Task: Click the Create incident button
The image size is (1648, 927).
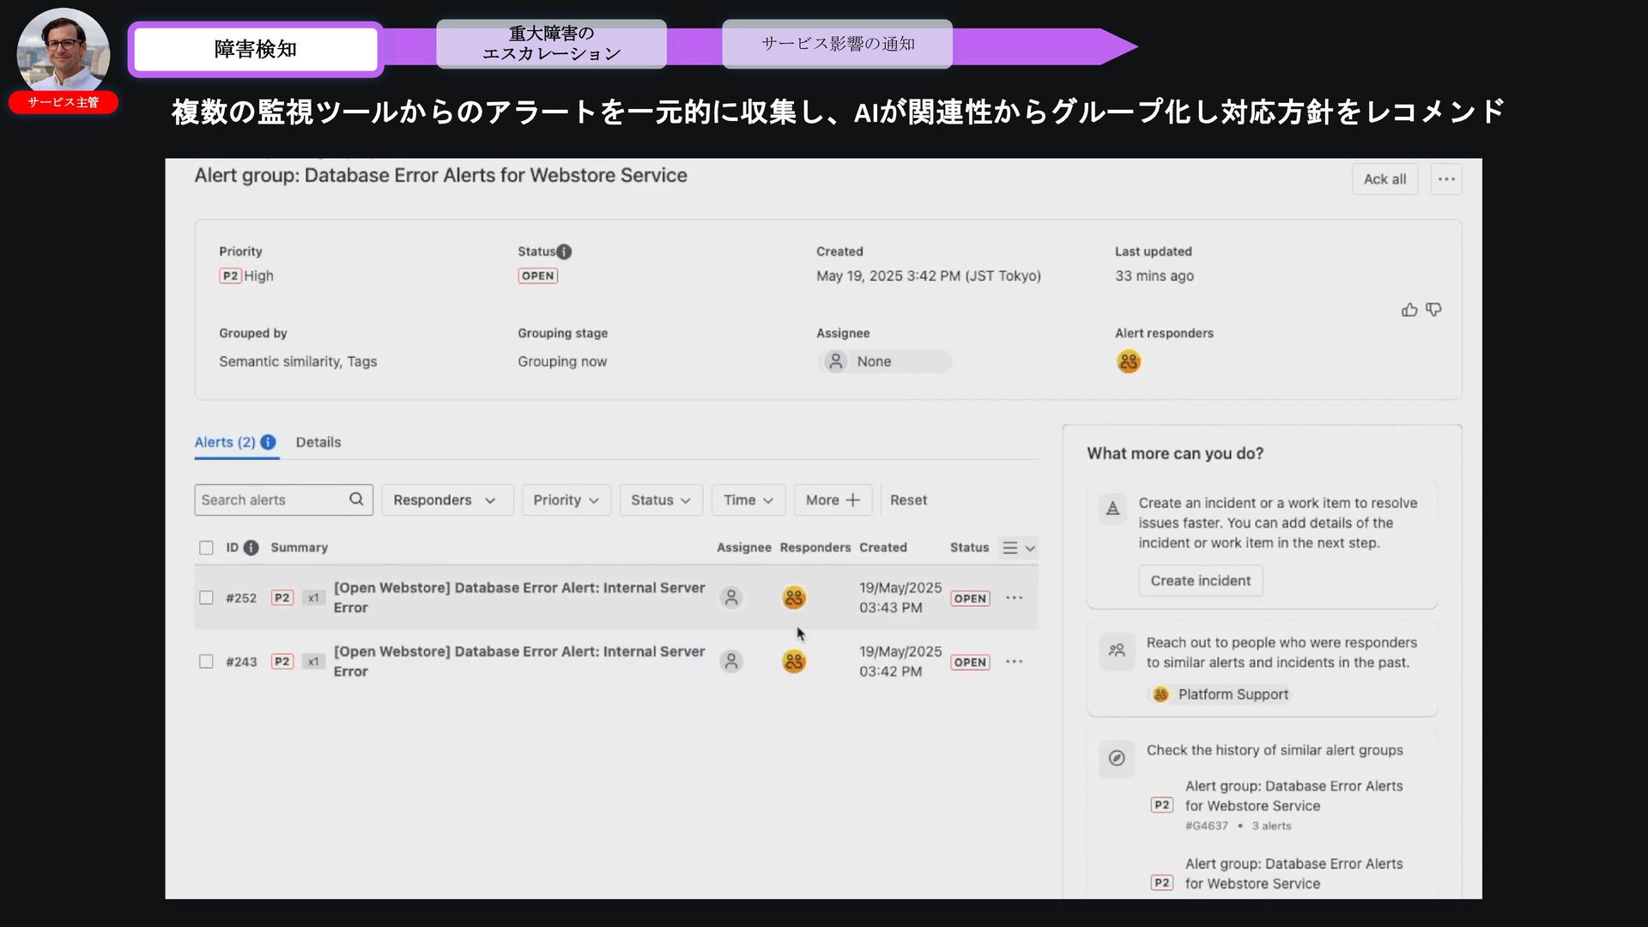Action: (1200, 581)
